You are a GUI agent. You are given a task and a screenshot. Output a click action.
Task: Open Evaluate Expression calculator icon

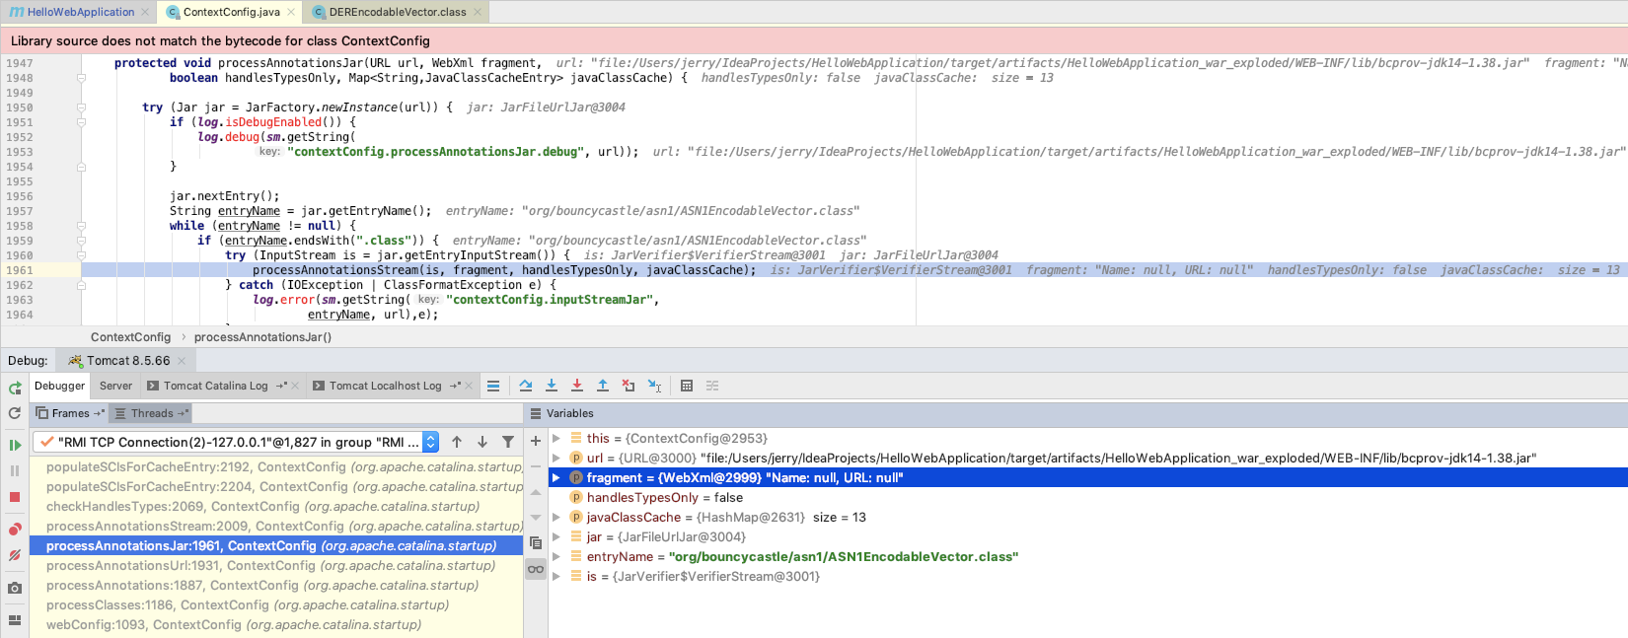[x=687, y=386]
